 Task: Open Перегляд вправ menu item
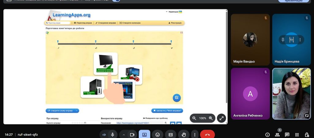coord(83,23)
